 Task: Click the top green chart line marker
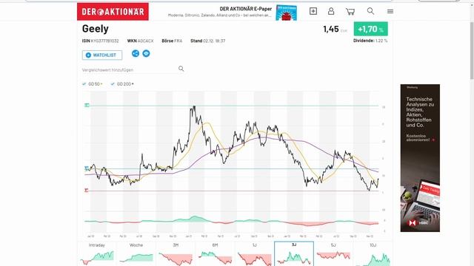(87, 105)
